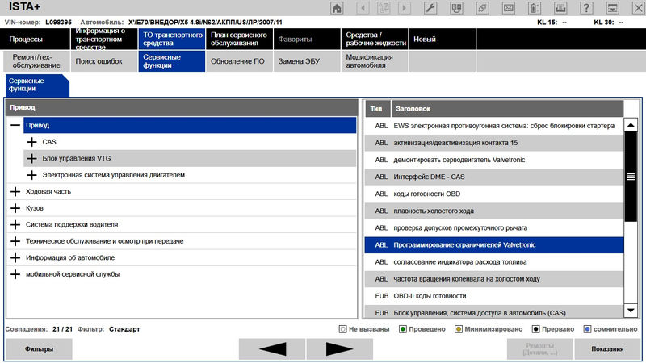The width and height of the screenshot is (646, 363).
Task: Collapse the 'Привод' tree node
Action: pos(15,126)
